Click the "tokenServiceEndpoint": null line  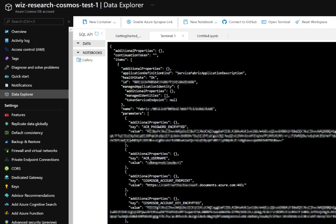click(x=151, y=100)
